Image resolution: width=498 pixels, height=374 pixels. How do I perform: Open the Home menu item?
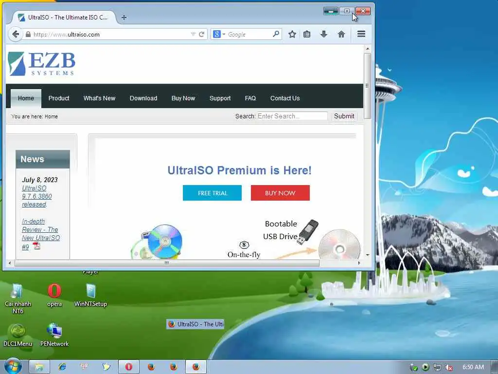pos(26,98)
